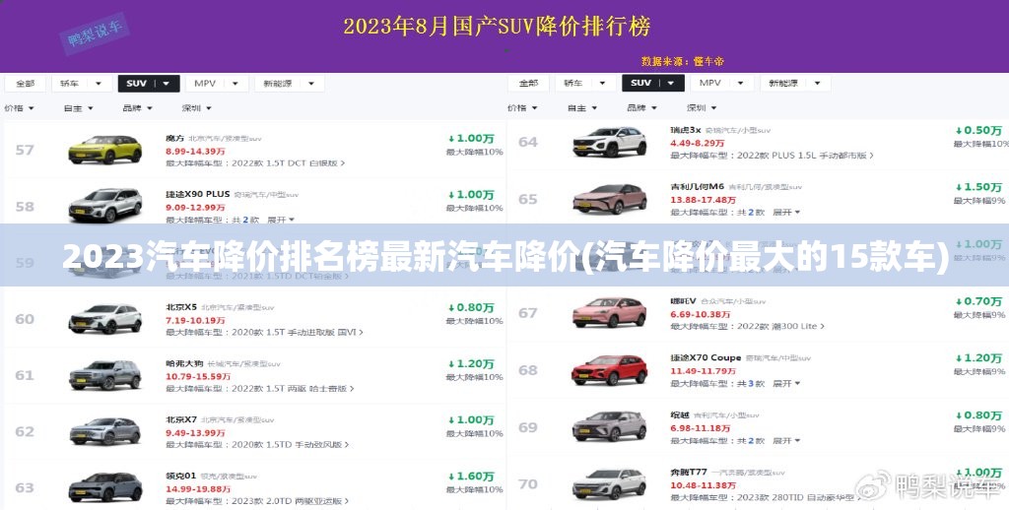Image resolution: width=1009 pixels, height=510 pixels.
Task: Click the price range 13.88-17.48万
Action: click(703, 200)
